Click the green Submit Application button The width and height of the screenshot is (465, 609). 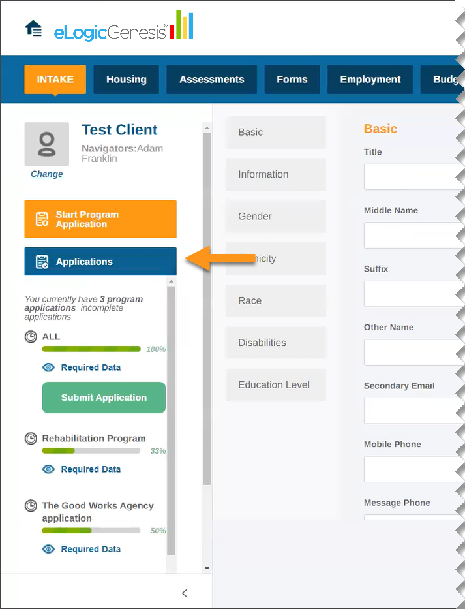(x=104, y=398)
